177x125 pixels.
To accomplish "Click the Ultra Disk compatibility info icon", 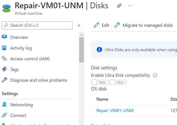I will 155,75.
